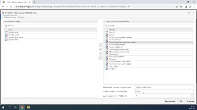The width and height of the screenshot is (197, 110).
Task: Select 'Количество выпущенных машин' row
Action: pos(149,42)
